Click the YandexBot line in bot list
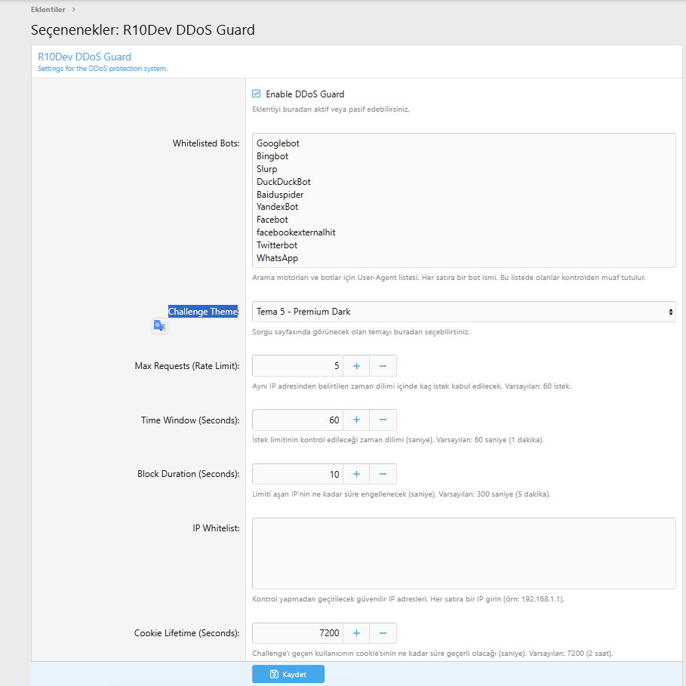This screenshot has height=686, width=686. coord(277,207)
